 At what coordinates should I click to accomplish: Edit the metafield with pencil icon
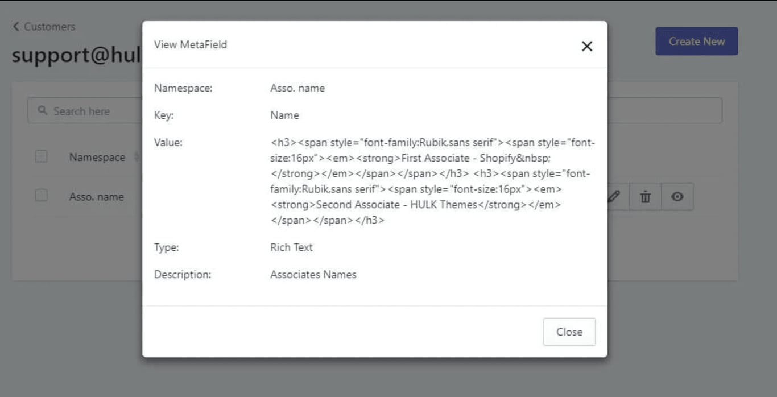tap(613, 197)
